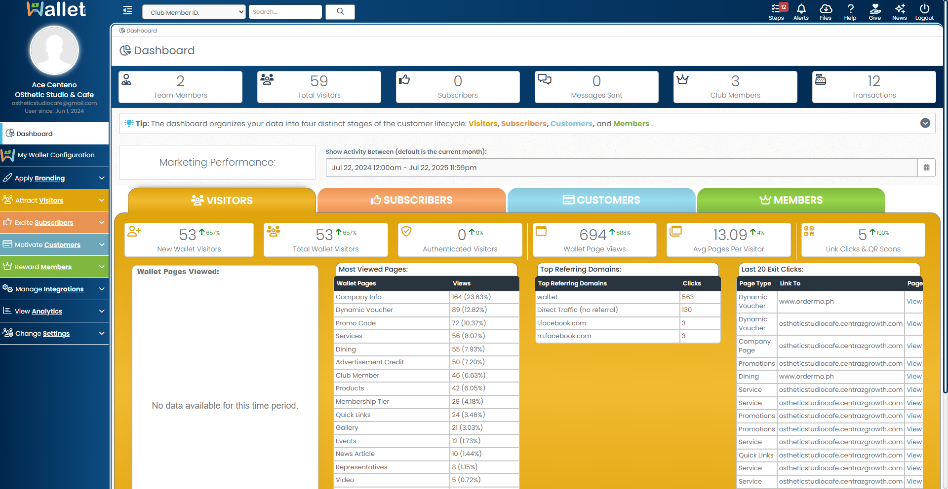Click the Transactions register icon
948x489 pixels.
(821, 79)
